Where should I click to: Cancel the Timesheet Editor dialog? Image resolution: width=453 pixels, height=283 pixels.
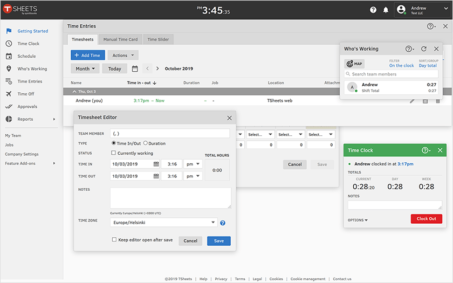click(190, 241)
